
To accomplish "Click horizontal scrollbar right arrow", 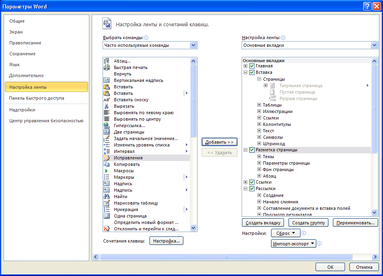I will (375, 257).
